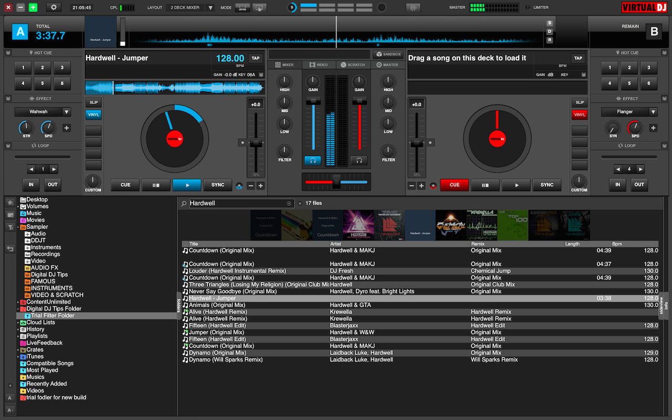Collapse deck A EFFECT panel

click(x=8, y=98)
